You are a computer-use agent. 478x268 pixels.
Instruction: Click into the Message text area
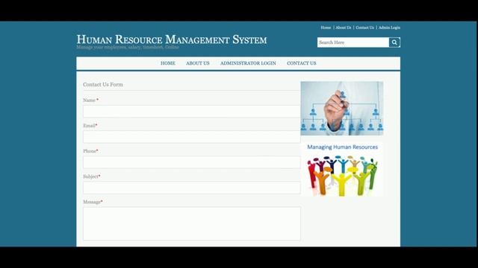pos(192,223)
